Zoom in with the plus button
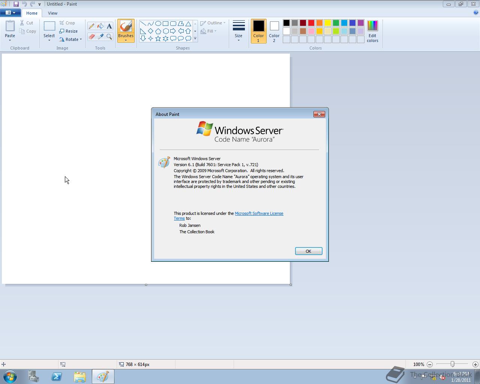 coord(475,364)
